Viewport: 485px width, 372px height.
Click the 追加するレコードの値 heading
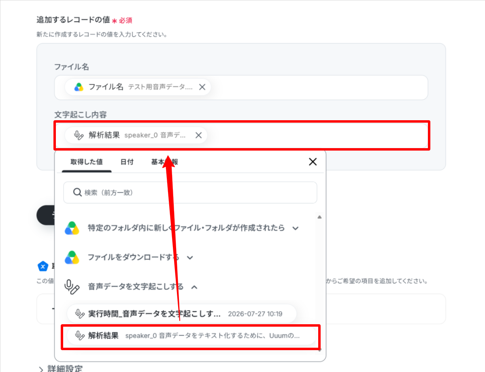pos(73,20)
